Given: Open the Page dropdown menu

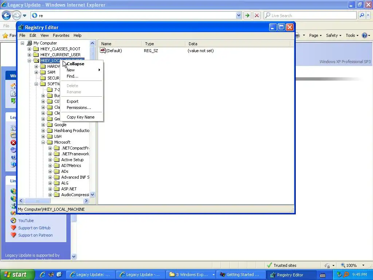Looking at the screenshot, I should [x=315, y=35].
